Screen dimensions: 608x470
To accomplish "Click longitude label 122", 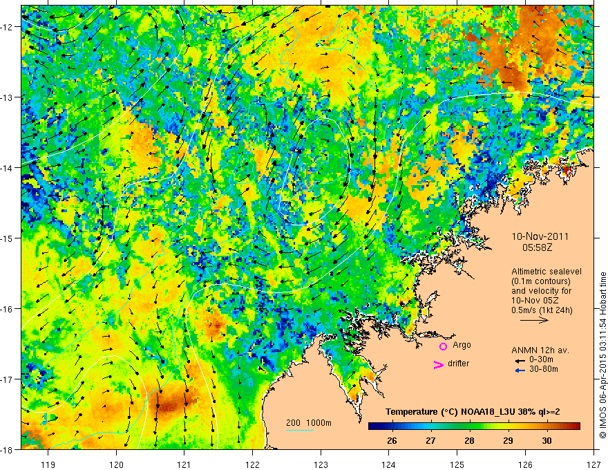I will click(252, 464).
